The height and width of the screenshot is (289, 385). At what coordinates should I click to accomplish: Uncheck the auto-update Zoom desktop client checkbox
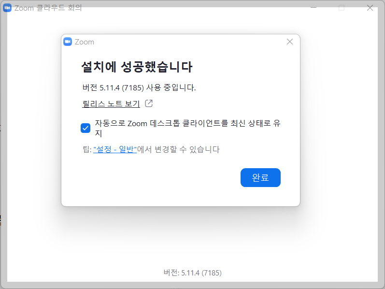(x=86, y=128)
